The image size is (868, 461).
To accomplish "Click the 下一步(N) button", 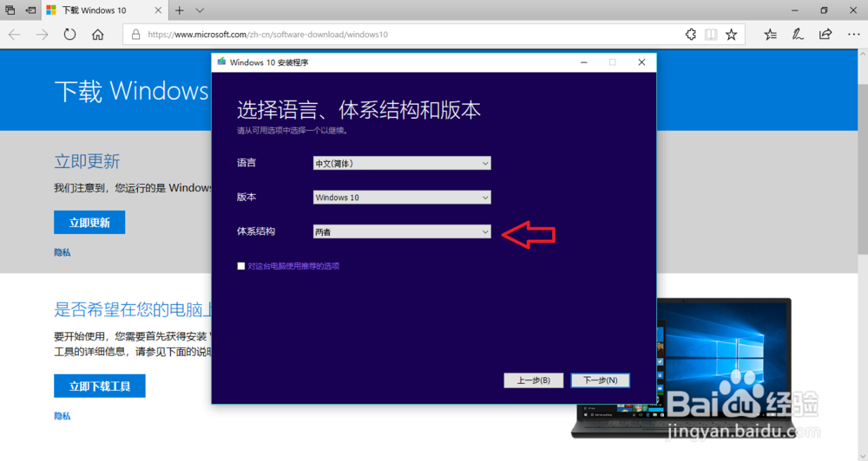I will 600,380.
